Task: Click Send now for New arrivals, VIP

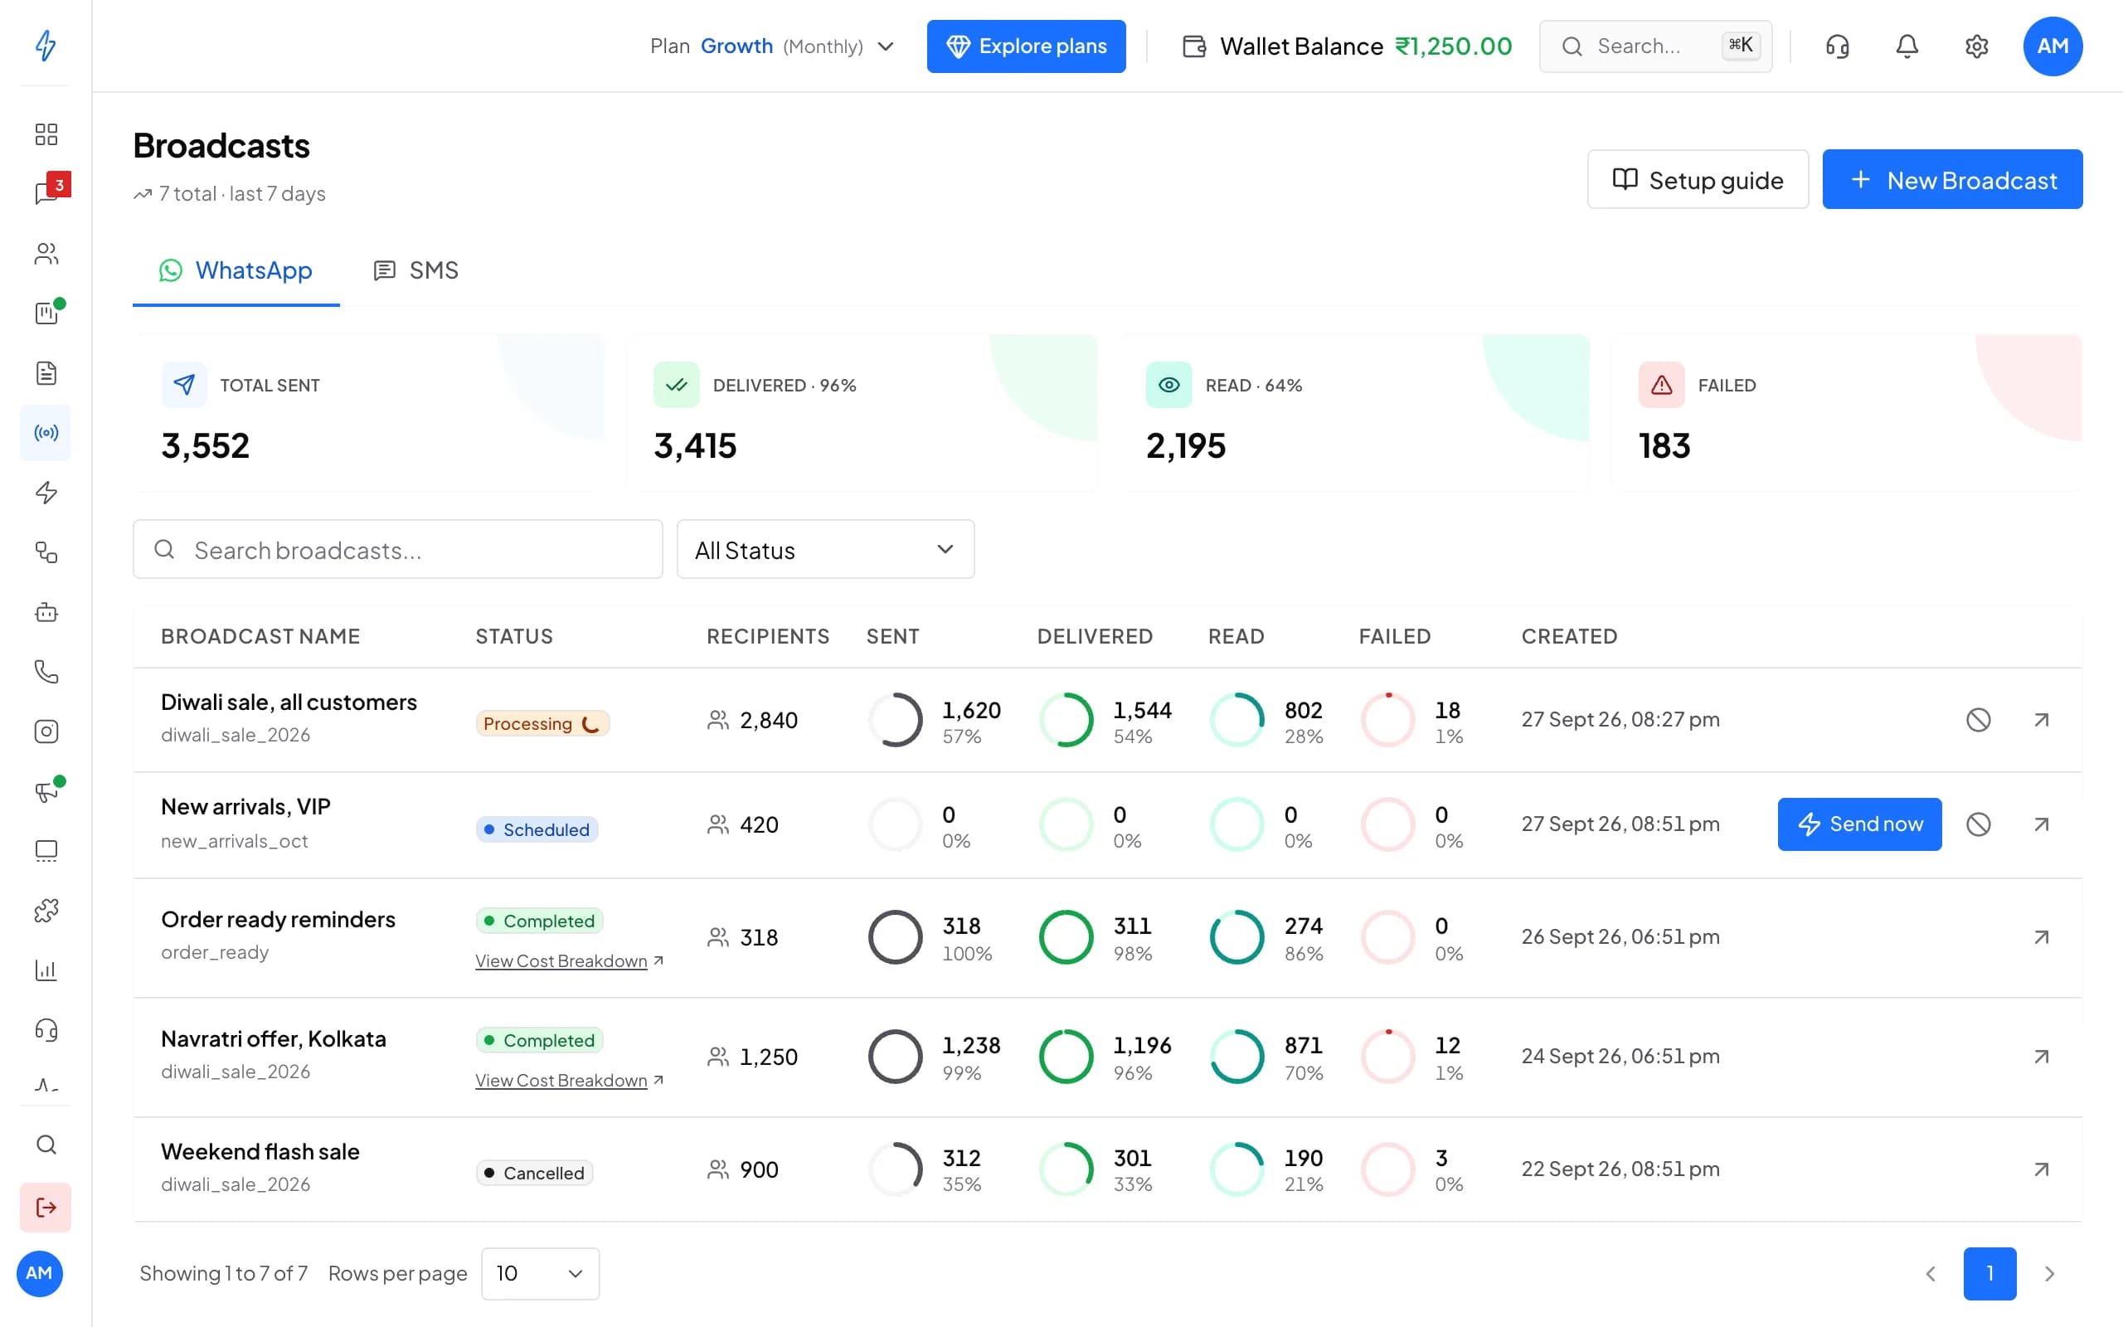Action: [1859, 824]
